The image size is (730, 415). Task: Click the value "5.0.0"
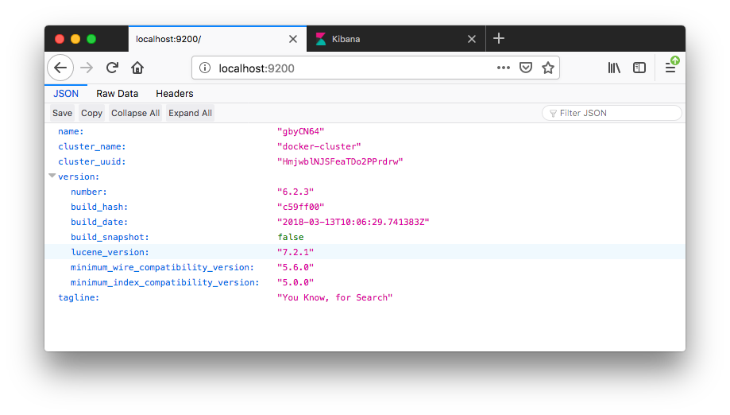point(295,282)
